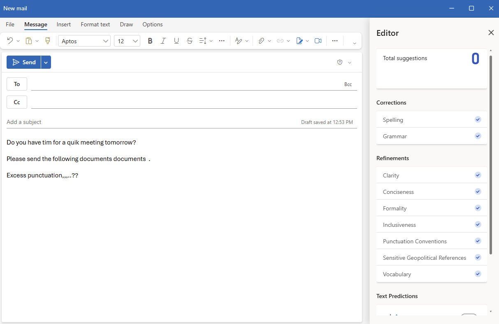Click the video meeting camera icon
The image size is (499, 324).
coord(318,41)
